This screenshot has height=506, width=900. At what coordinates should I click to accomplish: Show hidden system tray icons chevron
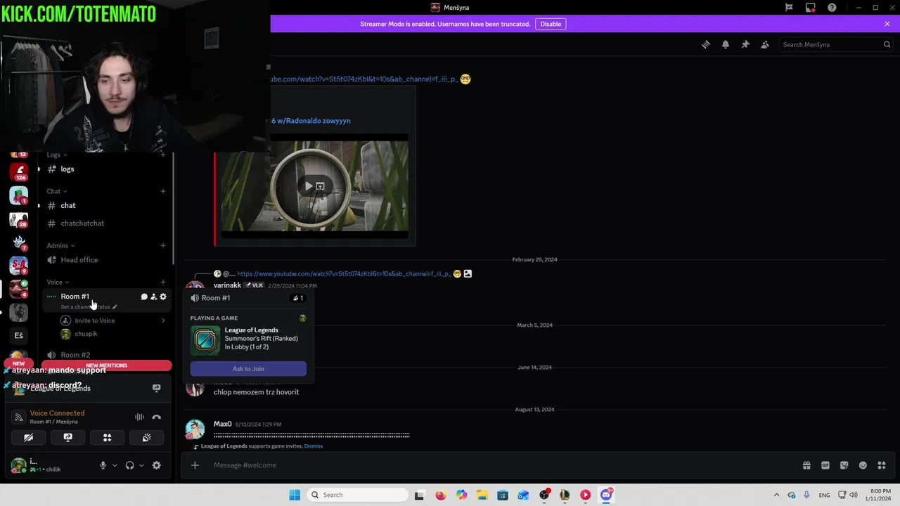(x=776, y=495)
